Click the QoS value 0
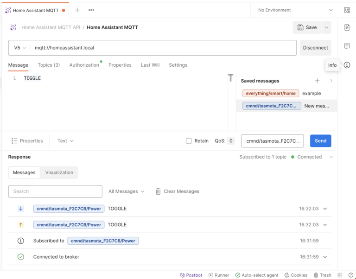The width and height of the screenshot is (356, 279). point(231,141)
